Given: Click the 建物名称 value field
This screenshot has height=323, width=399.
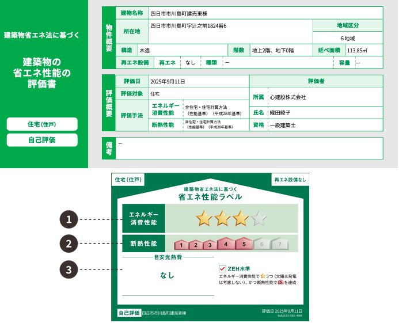Looking at the screenshot, I should [x=264, y=13].
